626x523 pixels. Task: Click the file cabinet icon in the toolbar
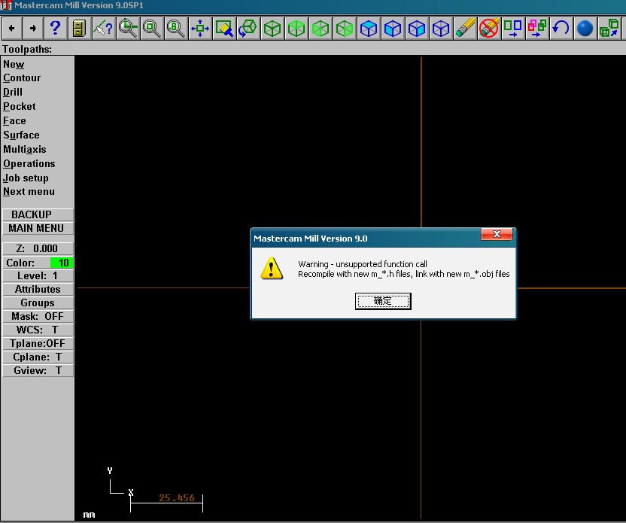click(80, 29)
